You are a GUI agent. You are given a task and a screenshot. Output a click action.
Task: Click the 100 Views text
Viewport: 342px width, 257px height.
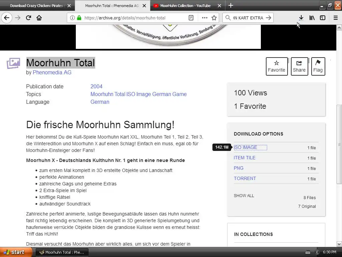(x=250, y=93)
